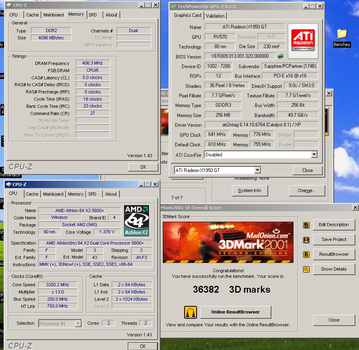Click Edit Description button
Viewport: 359px width, 350px height.
(334, 225)
